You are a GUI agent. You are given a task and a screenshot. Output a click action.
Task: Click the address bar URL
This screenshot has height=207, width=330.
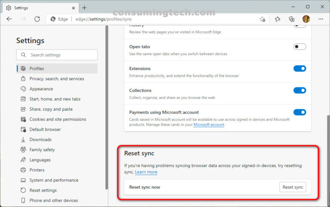coord(104,19)
